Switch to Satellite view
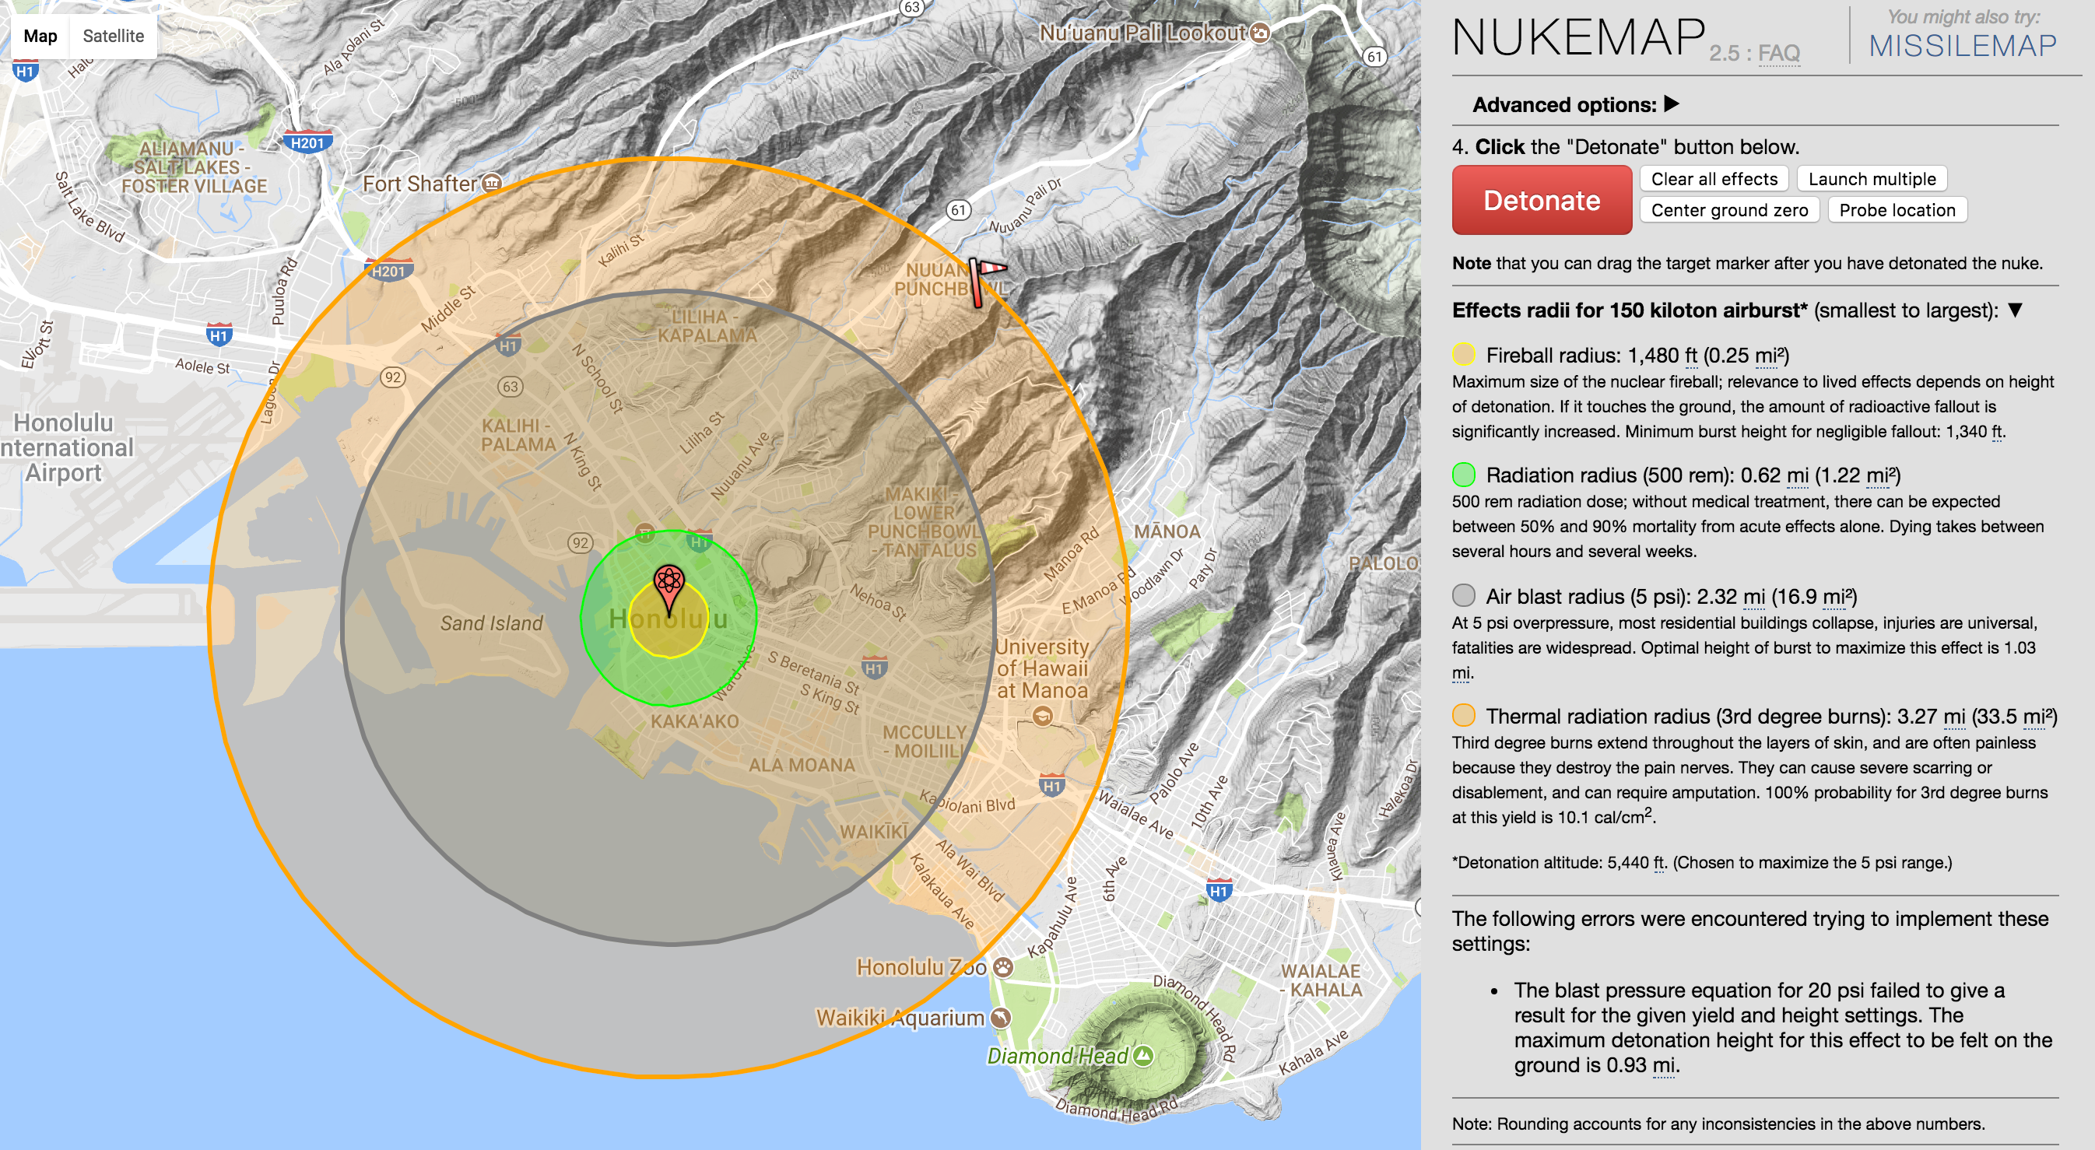The height and width of the screenshot is (1150, 2095). pos(113,36)
